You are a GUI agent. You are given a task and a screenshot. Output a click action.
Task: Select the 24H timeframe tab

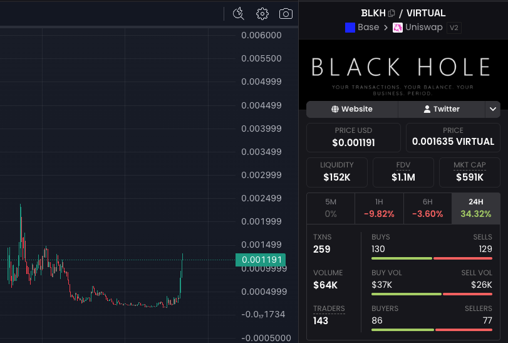(x=476, y=208)
